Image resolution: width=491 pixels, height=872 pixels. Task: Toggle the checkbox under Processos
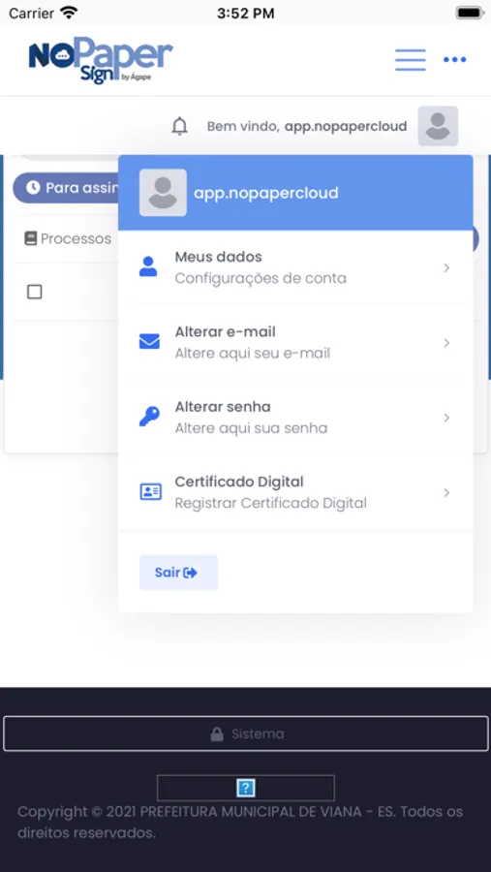click(x=35, y=292)
